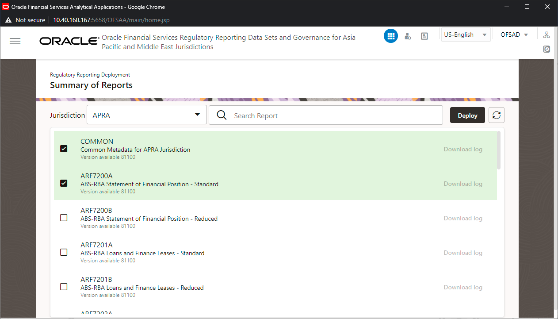Select the 'ABS-RBA Statement of Financial Position - Standard' text
The height and width of the screenshot is (319, 558).
coord(149,184)
